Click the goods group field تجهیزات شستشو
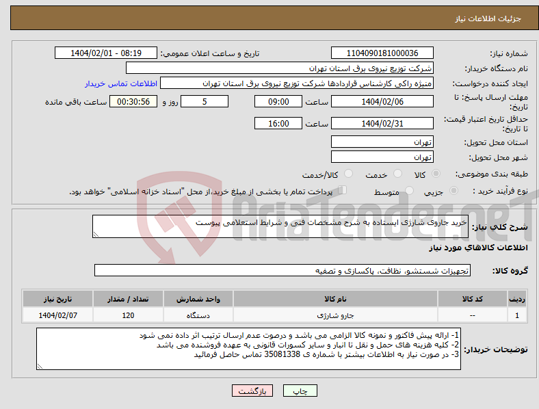This screenshot has width=539, height=409. [x=282, y=270]
